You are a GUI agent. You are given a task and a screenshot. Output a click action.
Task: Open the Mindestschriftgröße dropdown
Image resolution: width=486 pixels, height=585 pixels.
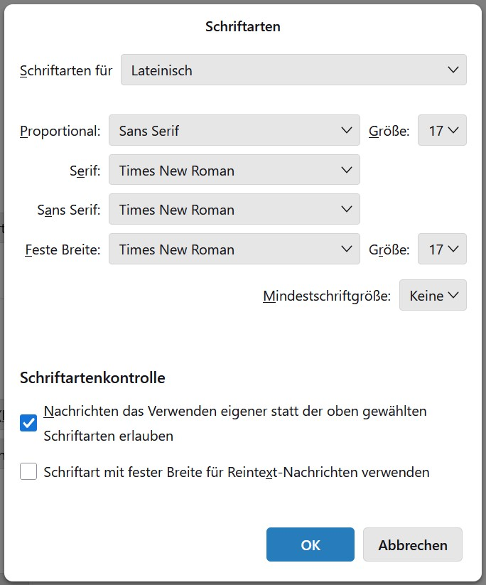pos(433,296)
